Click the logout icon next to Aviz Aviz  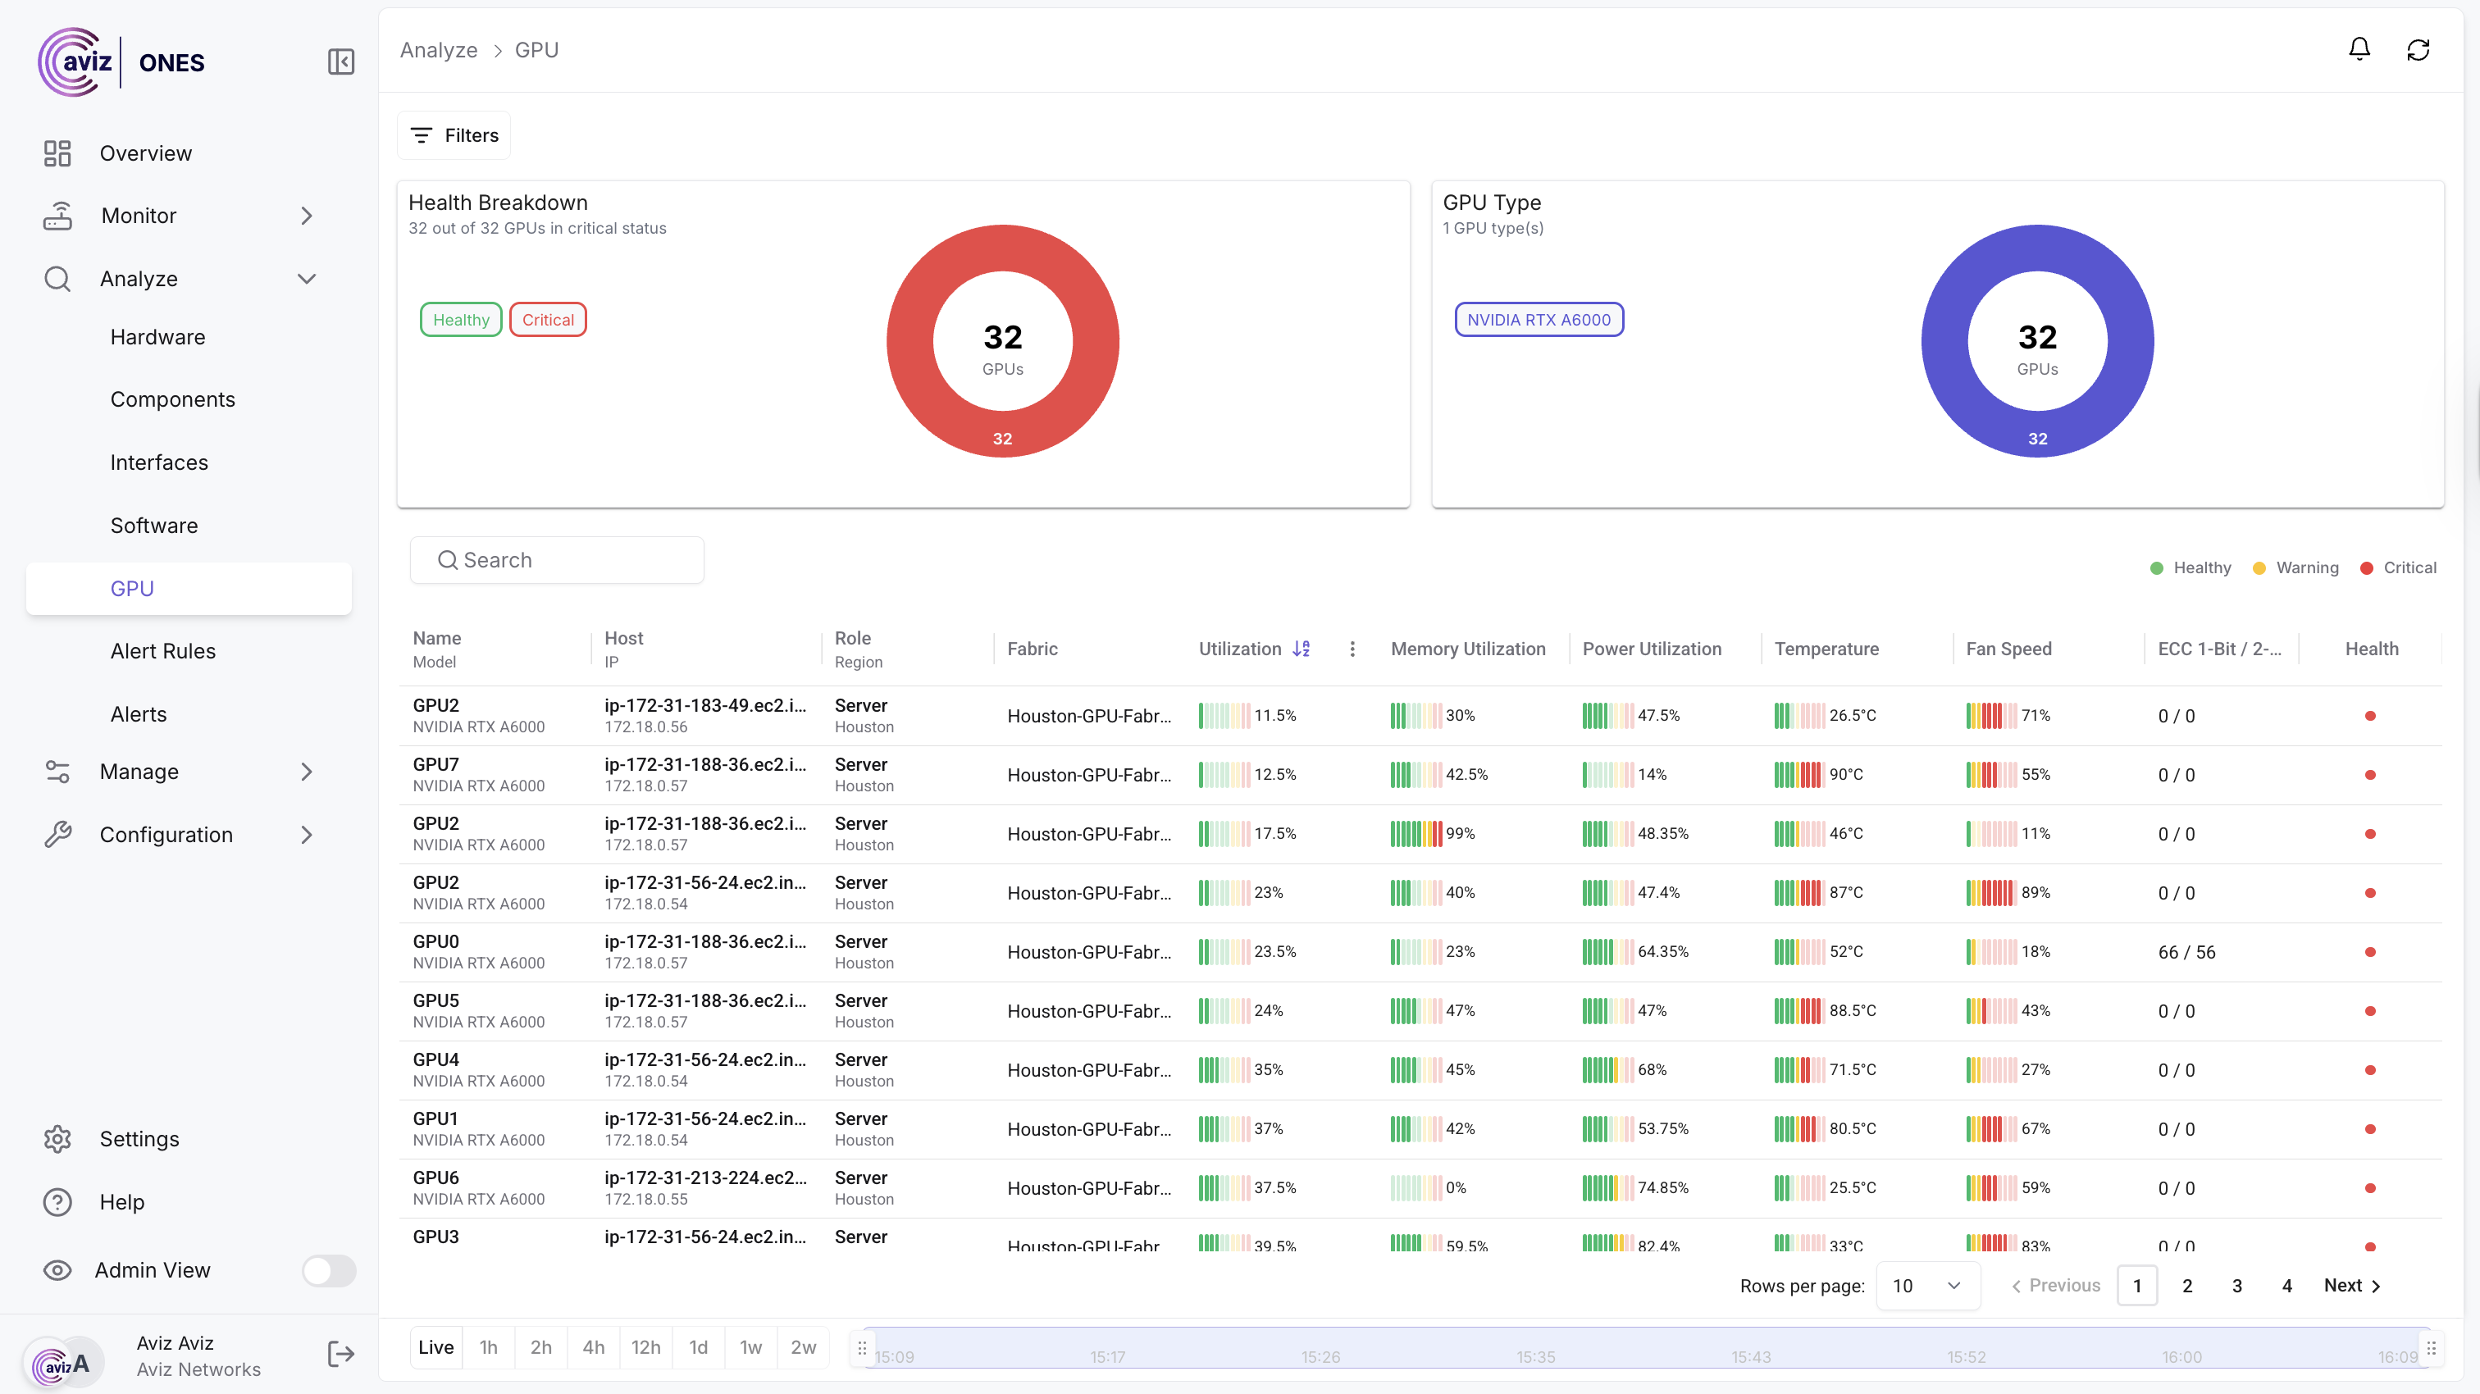coord(341,1355)
